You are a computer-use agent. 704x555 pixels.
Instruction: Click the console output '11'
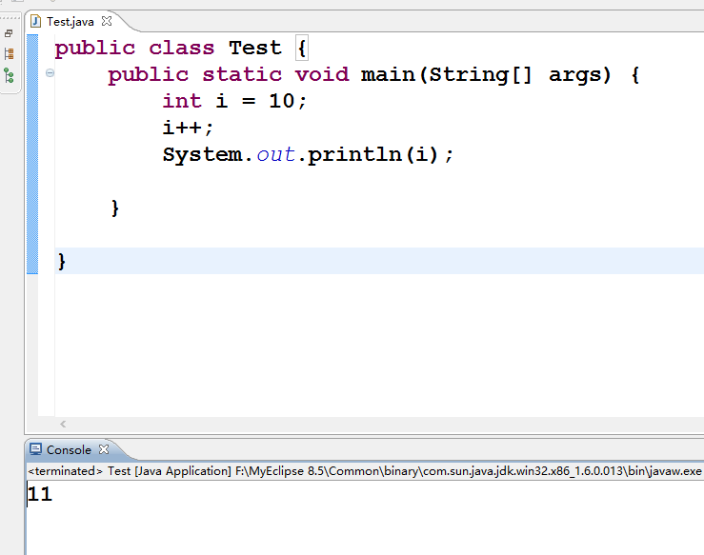click(x=40, y=494)
